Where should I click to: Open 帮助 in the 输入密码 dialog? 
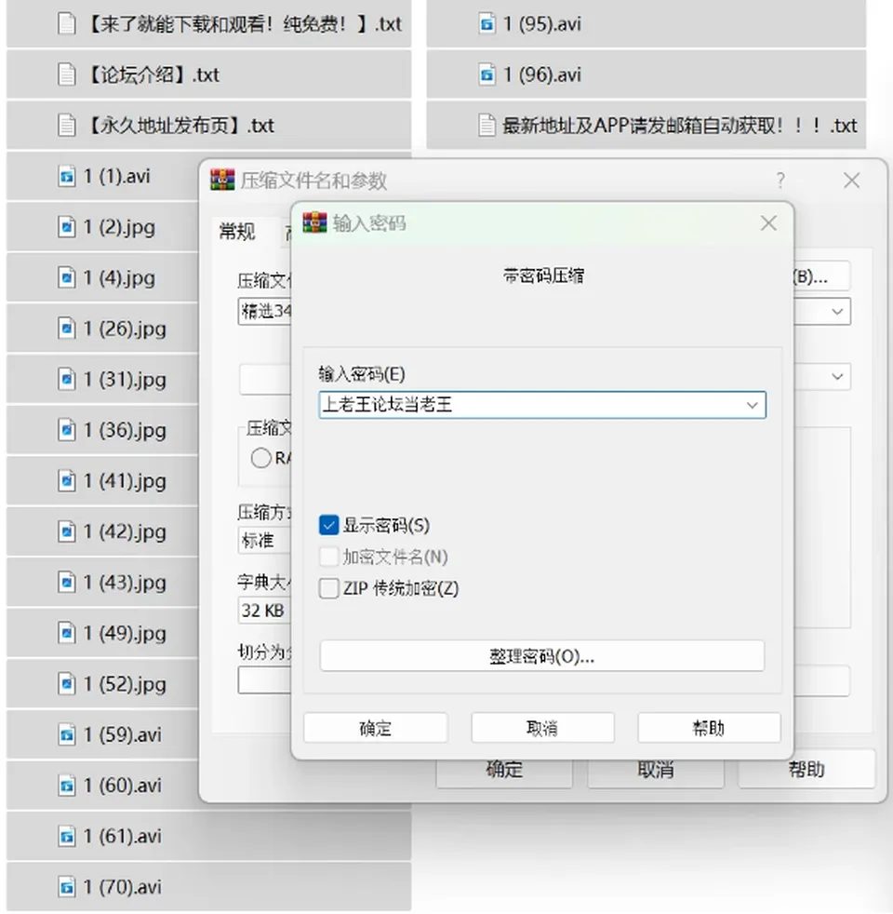click(x=709, y=728)
